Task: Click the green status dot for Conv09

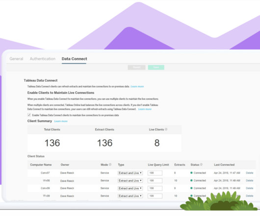Action: [191, 188]
